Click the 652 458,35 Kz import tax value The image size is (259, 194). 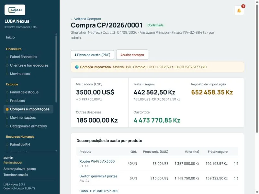tap(212, 92)
